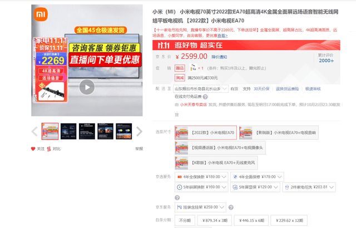Open the 查看 promo details link
This screenshot has width=356, height=228.
pos(222,36)
